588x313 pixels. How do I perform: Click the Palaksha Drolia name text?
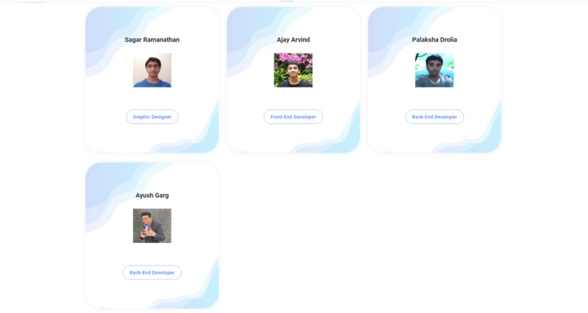[x=434, y=39]
